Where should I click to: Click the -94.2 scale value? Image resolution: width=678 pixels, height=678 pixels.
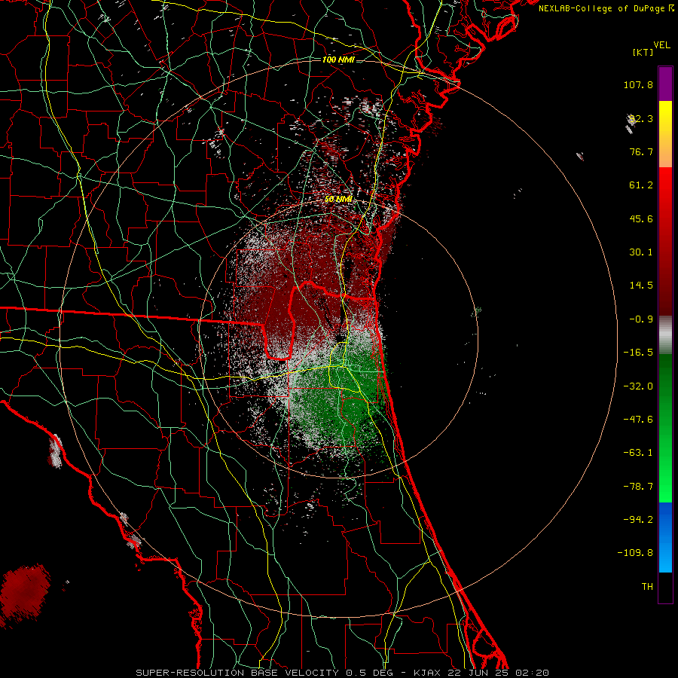[638, 519]
